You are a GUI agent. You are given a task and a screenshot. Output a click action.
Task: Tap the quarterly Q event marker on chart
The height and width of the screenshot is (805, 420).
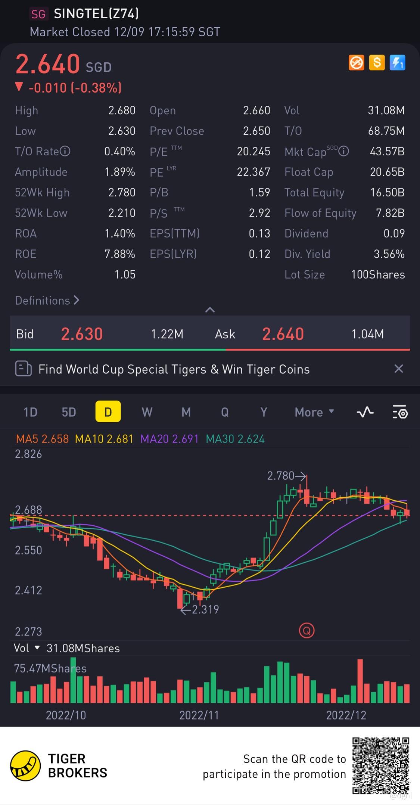(x=307, y=631)
